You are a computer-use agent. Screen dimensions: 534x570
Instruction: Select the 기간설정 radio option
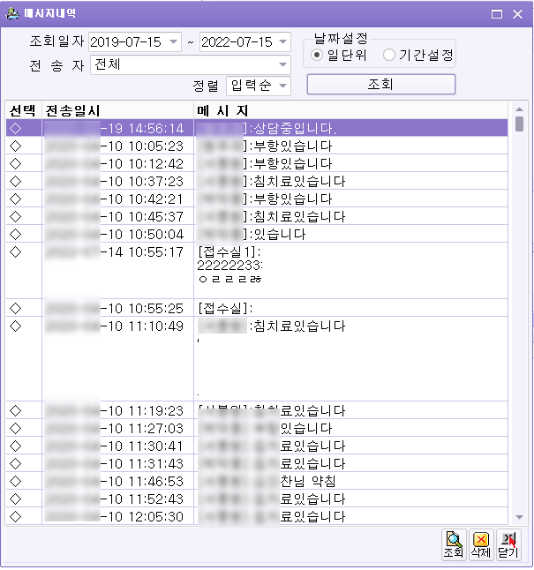coord(389,55)
